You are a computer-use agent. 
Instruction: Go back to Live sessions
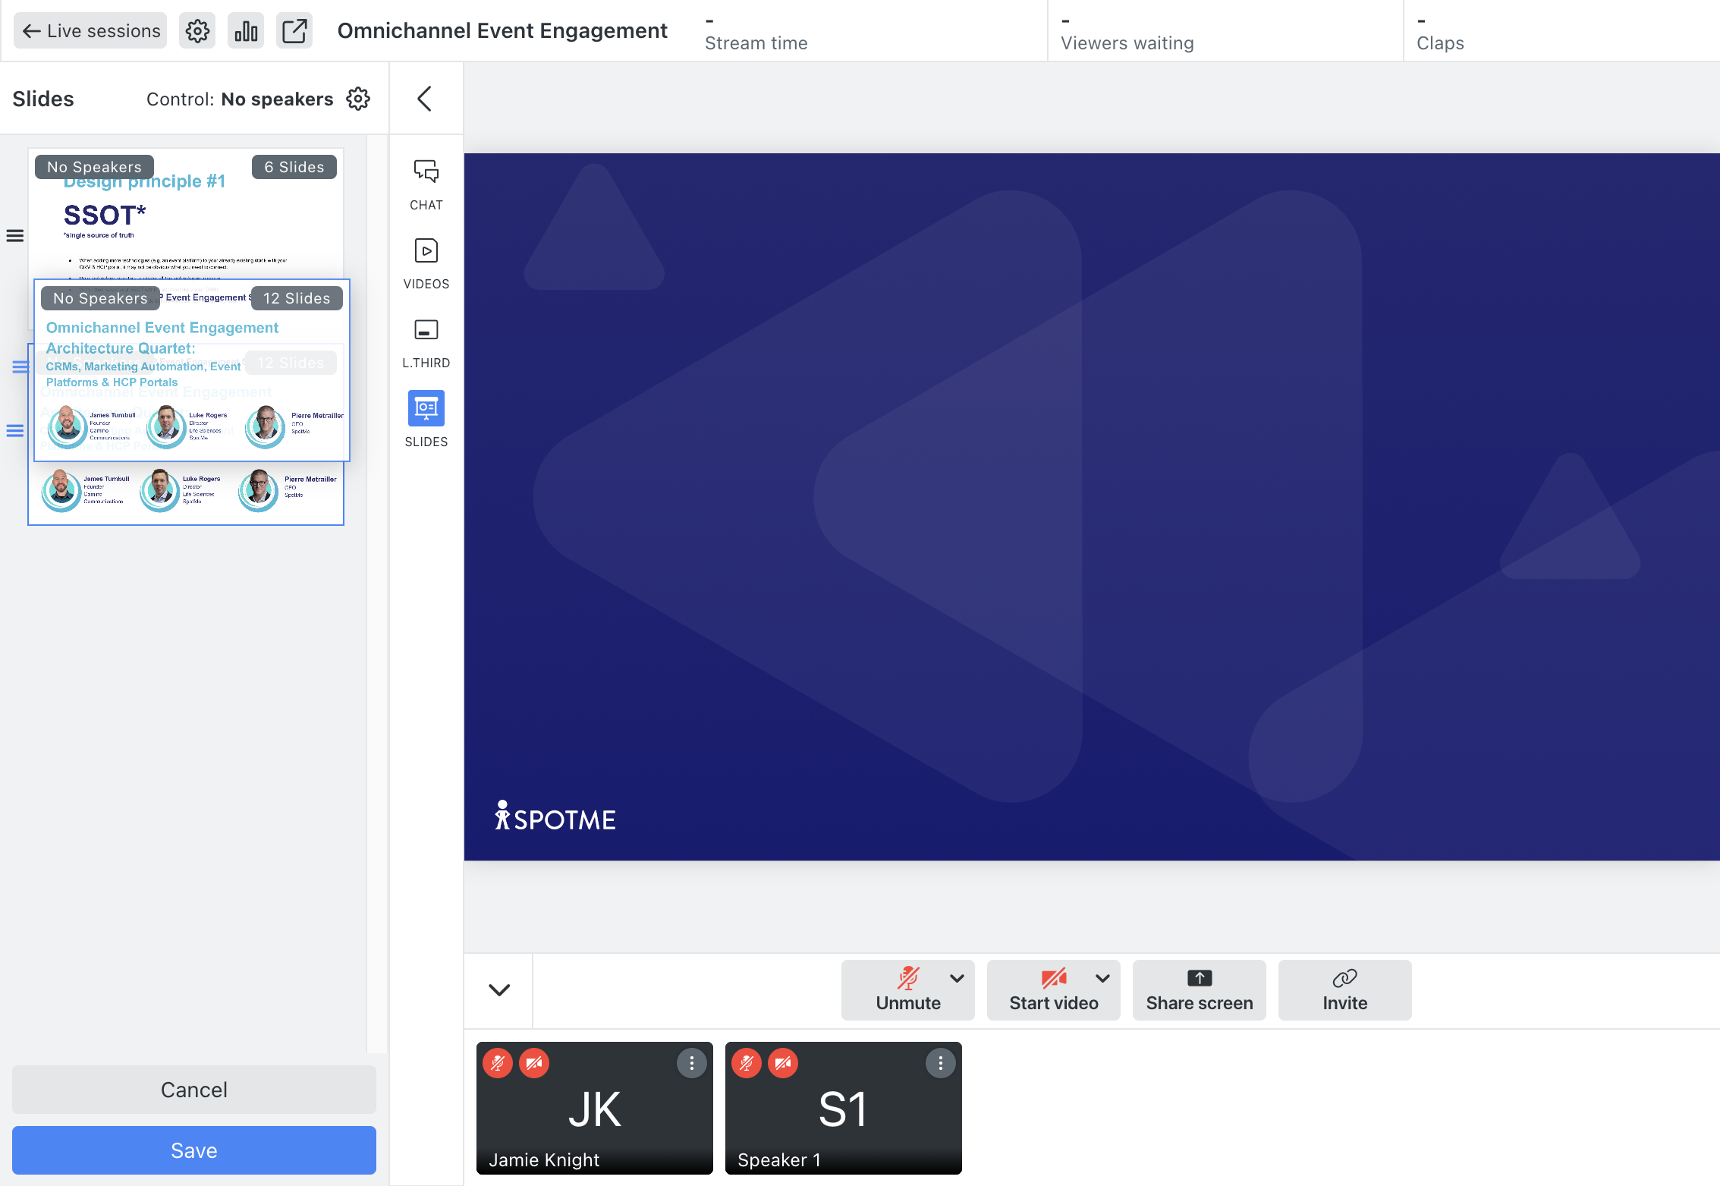[90, 30]
